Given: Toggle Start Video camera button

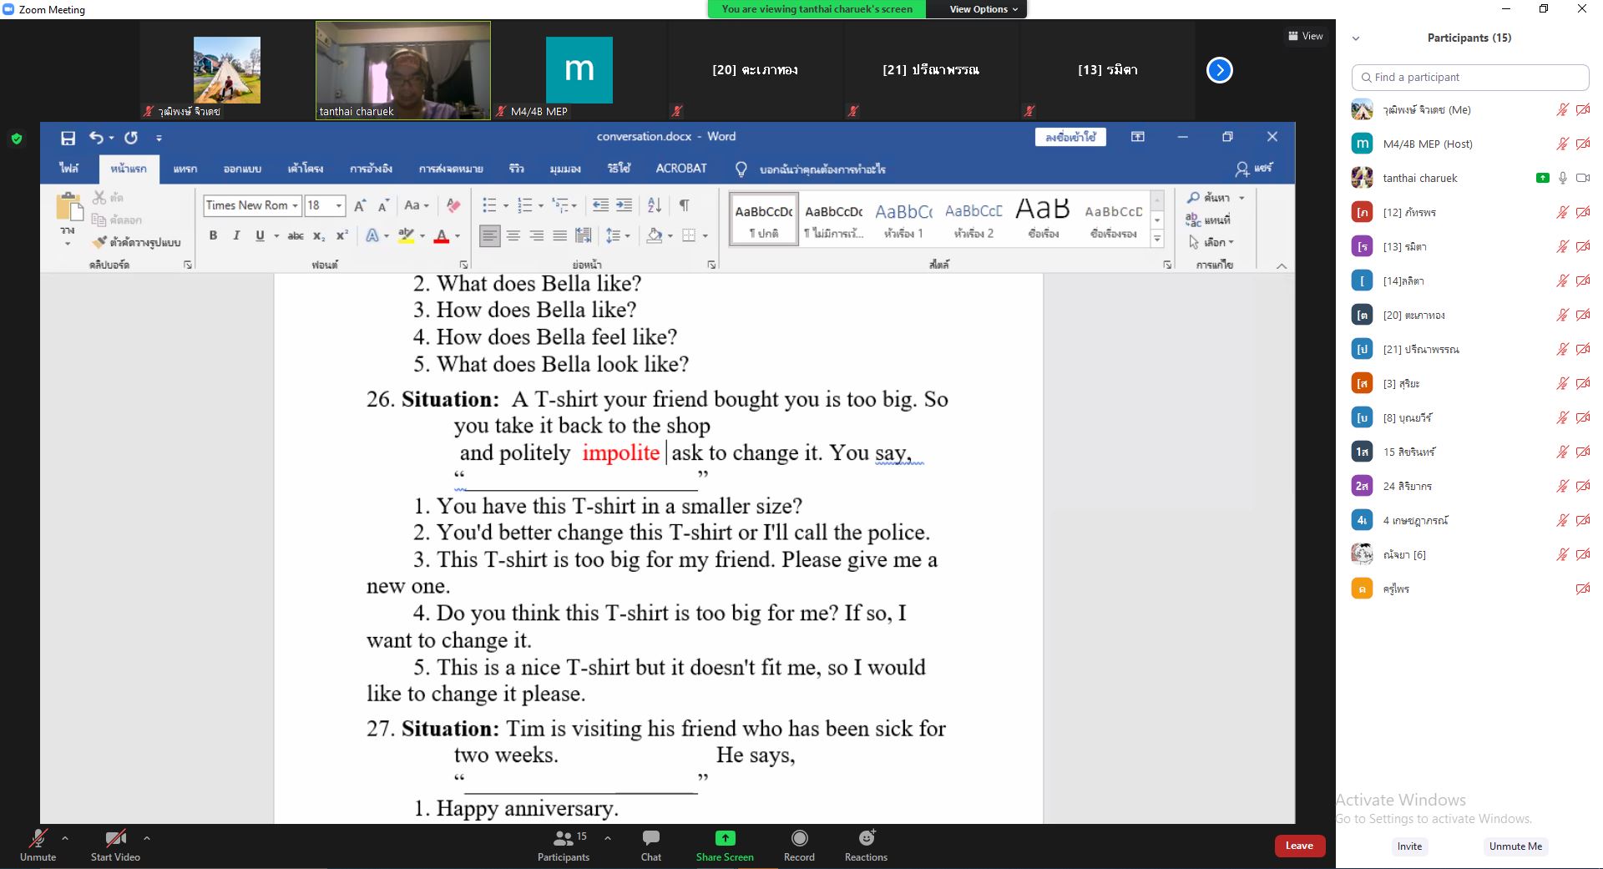Looking at the screenshot, I should 115,838.
